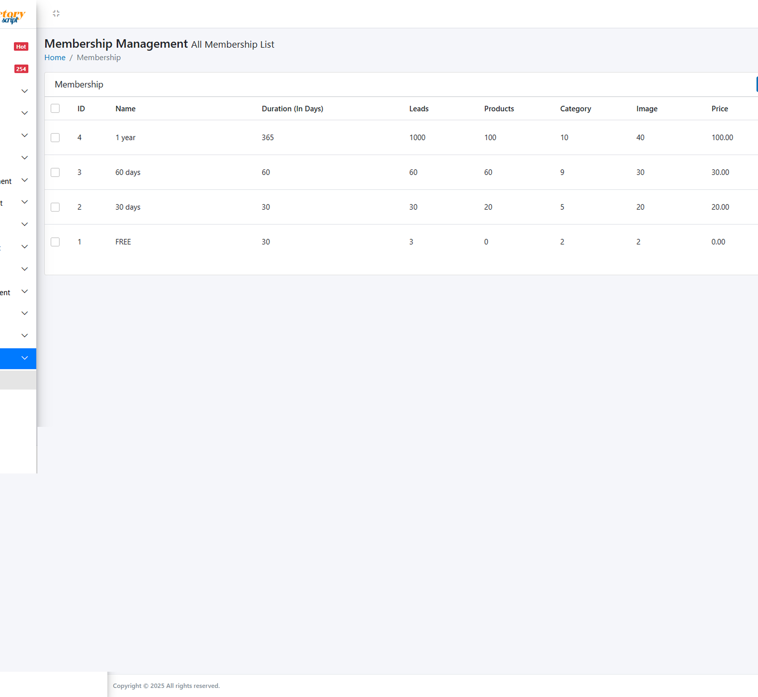
Task: Expand the second chevron above the blue menu item
Action: click(x=24, y=314)
